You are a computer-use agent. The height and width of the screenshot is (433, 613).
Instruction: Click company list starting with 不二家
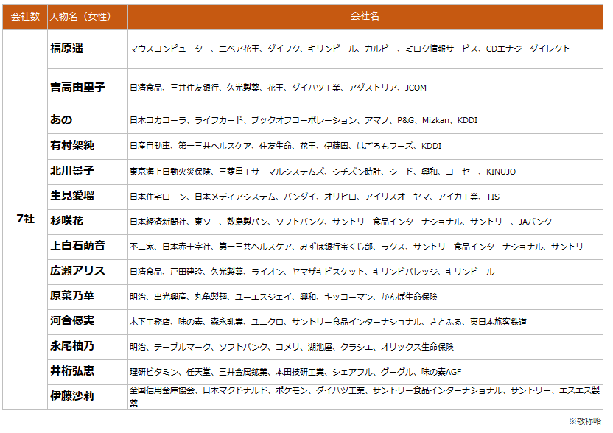coord(360,247)
